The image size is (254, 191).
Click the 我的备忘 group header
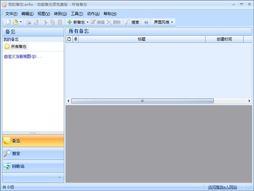[33, 39]
